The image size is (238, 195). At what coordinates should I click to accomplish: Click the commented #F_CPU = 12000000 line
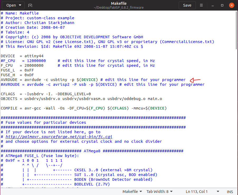(78, 61)
